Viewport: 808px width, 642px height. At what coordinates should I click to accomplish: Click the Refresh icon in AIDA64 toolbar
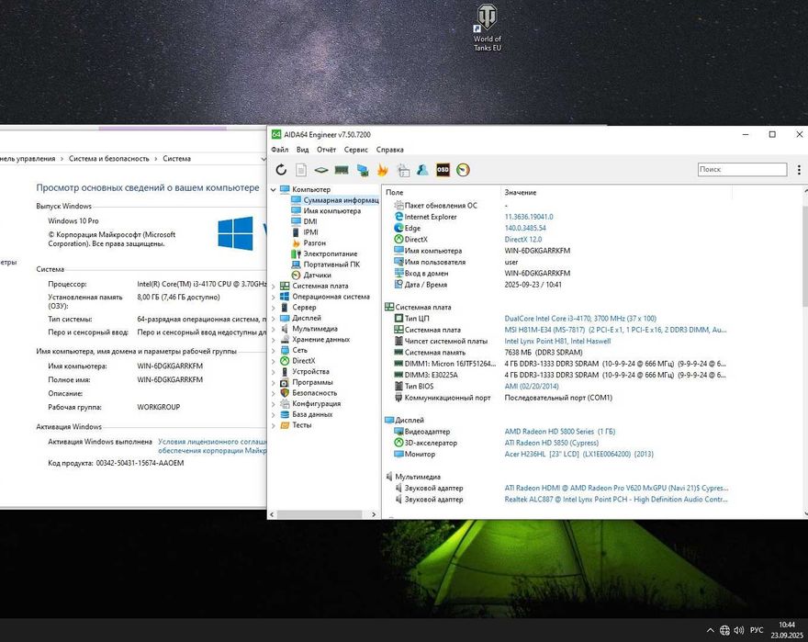point(281,170)
